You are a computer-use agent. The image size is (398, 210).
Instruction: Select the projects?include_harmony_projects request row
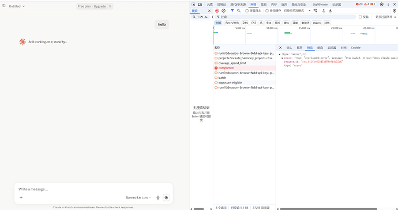245,58
